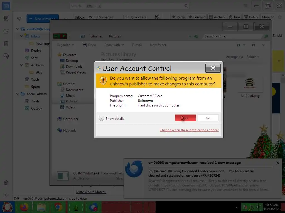Collapse the Inbox folder tree

point(22,36)
